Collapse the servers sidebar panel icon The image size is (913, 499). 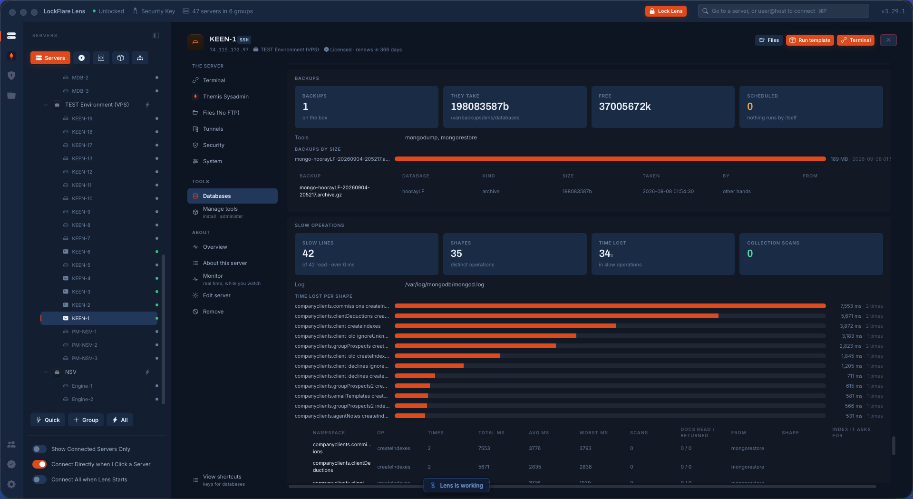pos(155,36)
